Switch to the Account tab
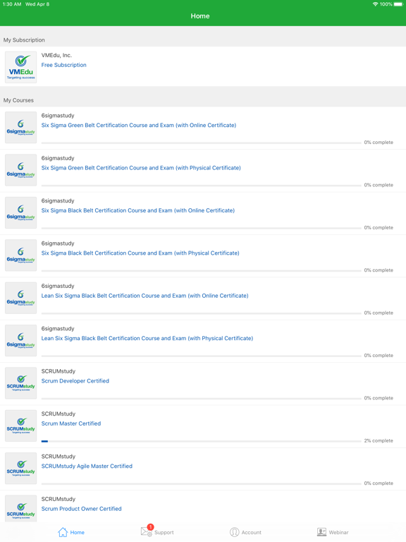The image size is (406, 542). 245,532
